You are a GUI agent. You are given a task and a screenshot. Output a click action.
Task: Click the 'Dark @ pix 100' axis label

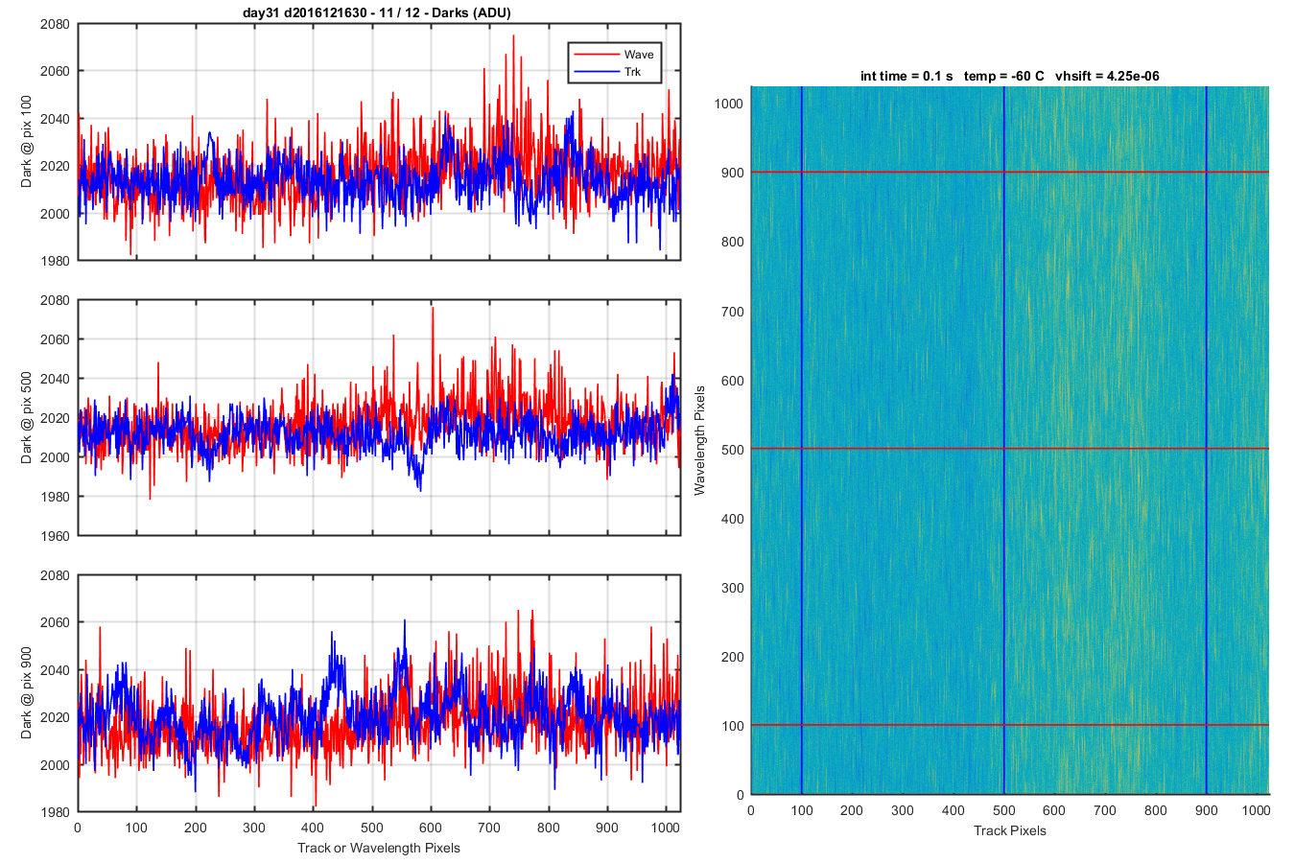pos(27,142)
